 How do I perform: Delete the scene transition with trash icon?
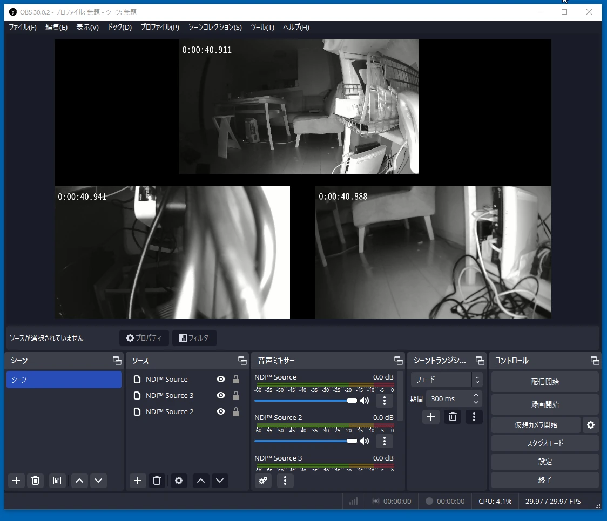click(453, 417)
